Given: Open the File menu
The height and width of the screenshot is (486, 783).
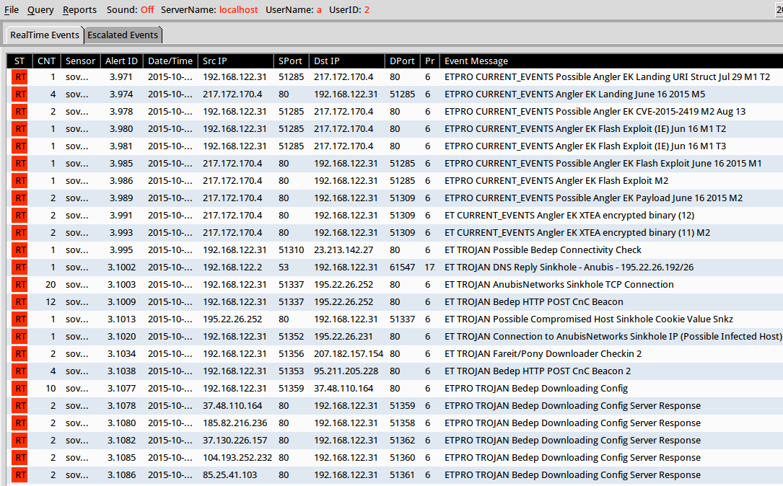Looking at the screenshot, I should (12, 10).
